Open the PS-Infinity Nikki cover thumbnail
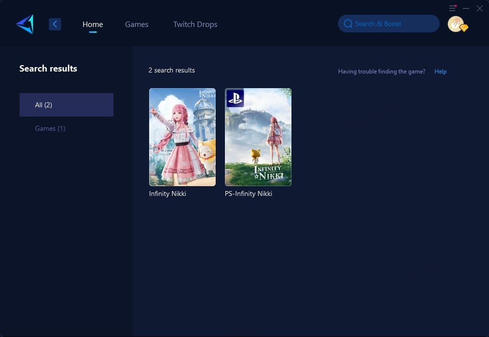 point(258,137)
